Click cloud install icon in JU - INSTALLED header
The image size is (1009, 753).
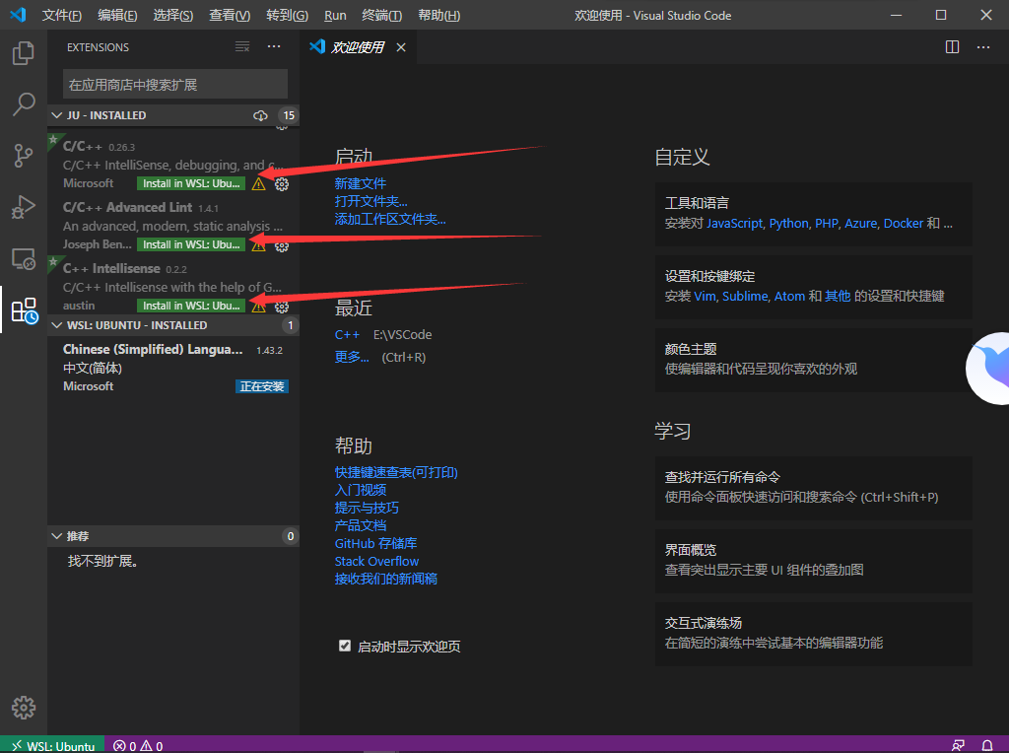(x=260, y=115)
